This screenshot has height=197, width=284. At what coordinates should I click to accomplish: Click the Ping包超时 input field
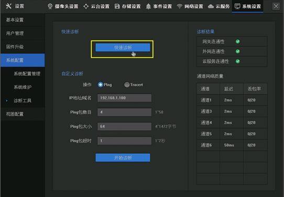click(x=124, y=141)
